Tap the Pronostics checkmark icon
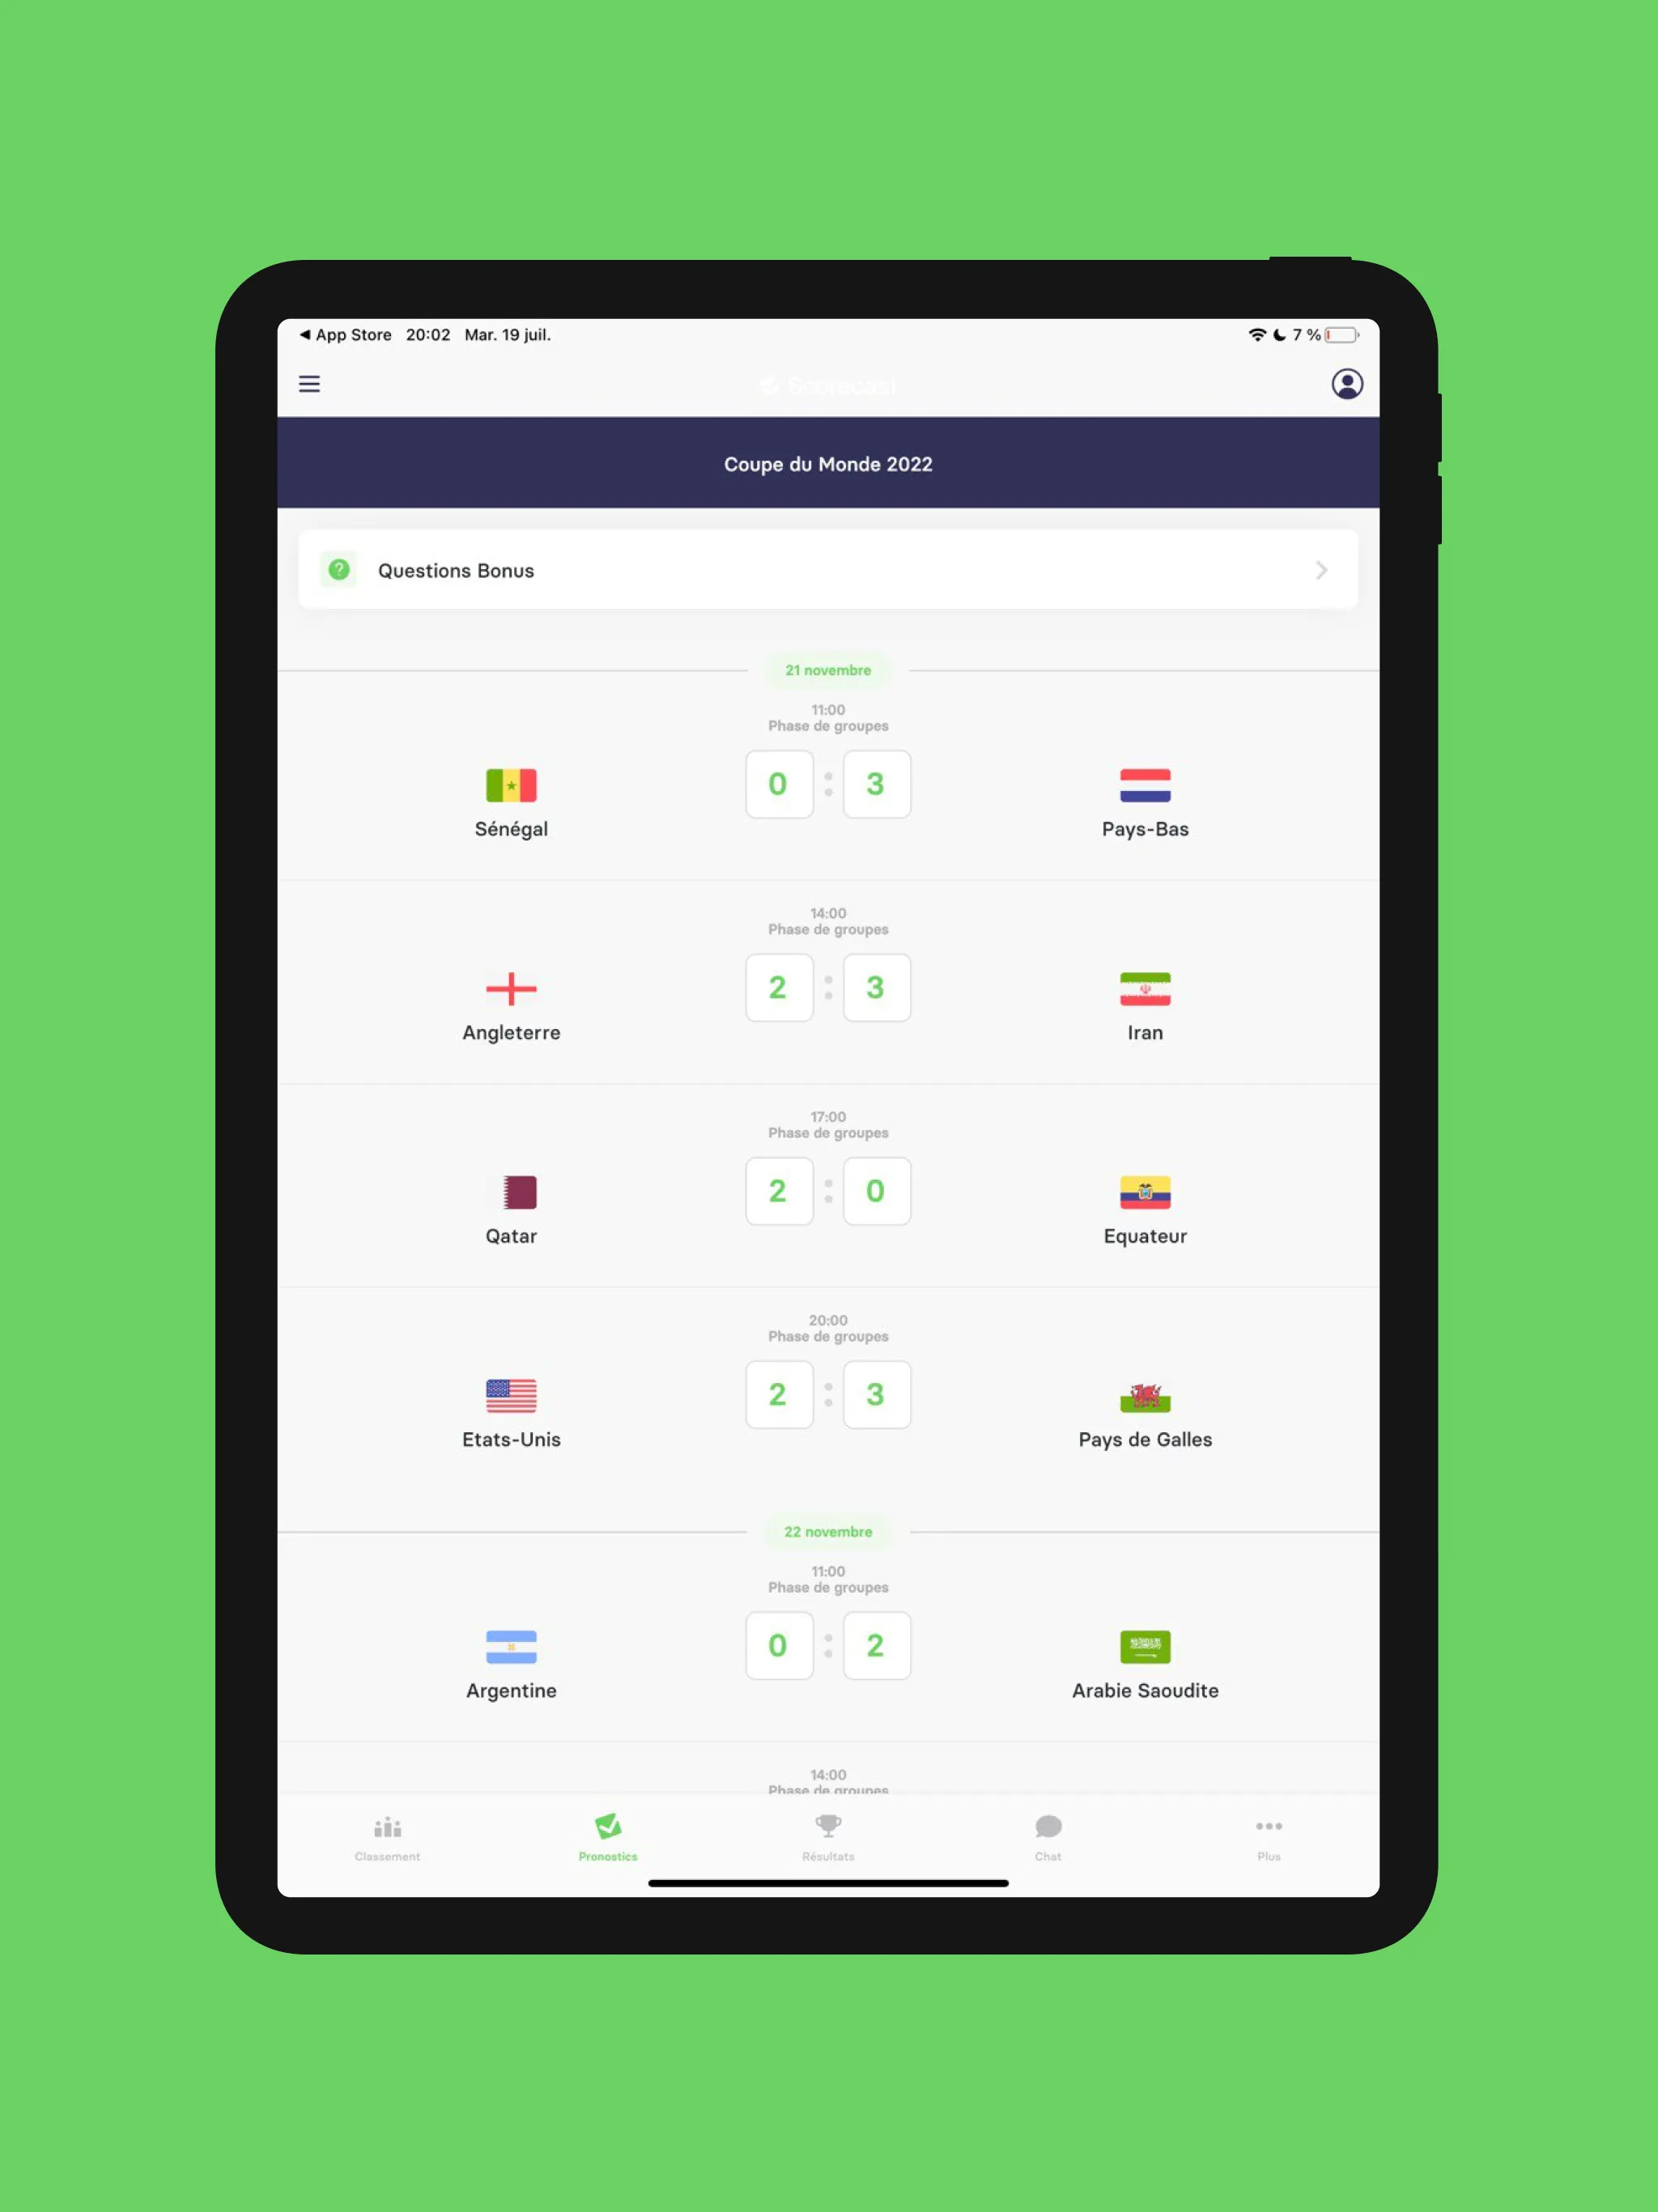 tap(608, 1829)
